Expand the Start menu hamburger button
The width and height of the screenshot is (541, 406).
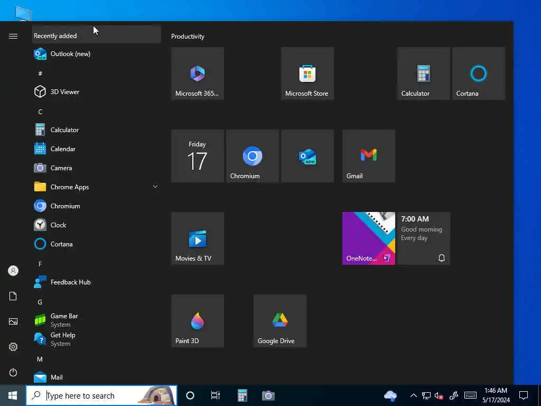coord(13,36)
